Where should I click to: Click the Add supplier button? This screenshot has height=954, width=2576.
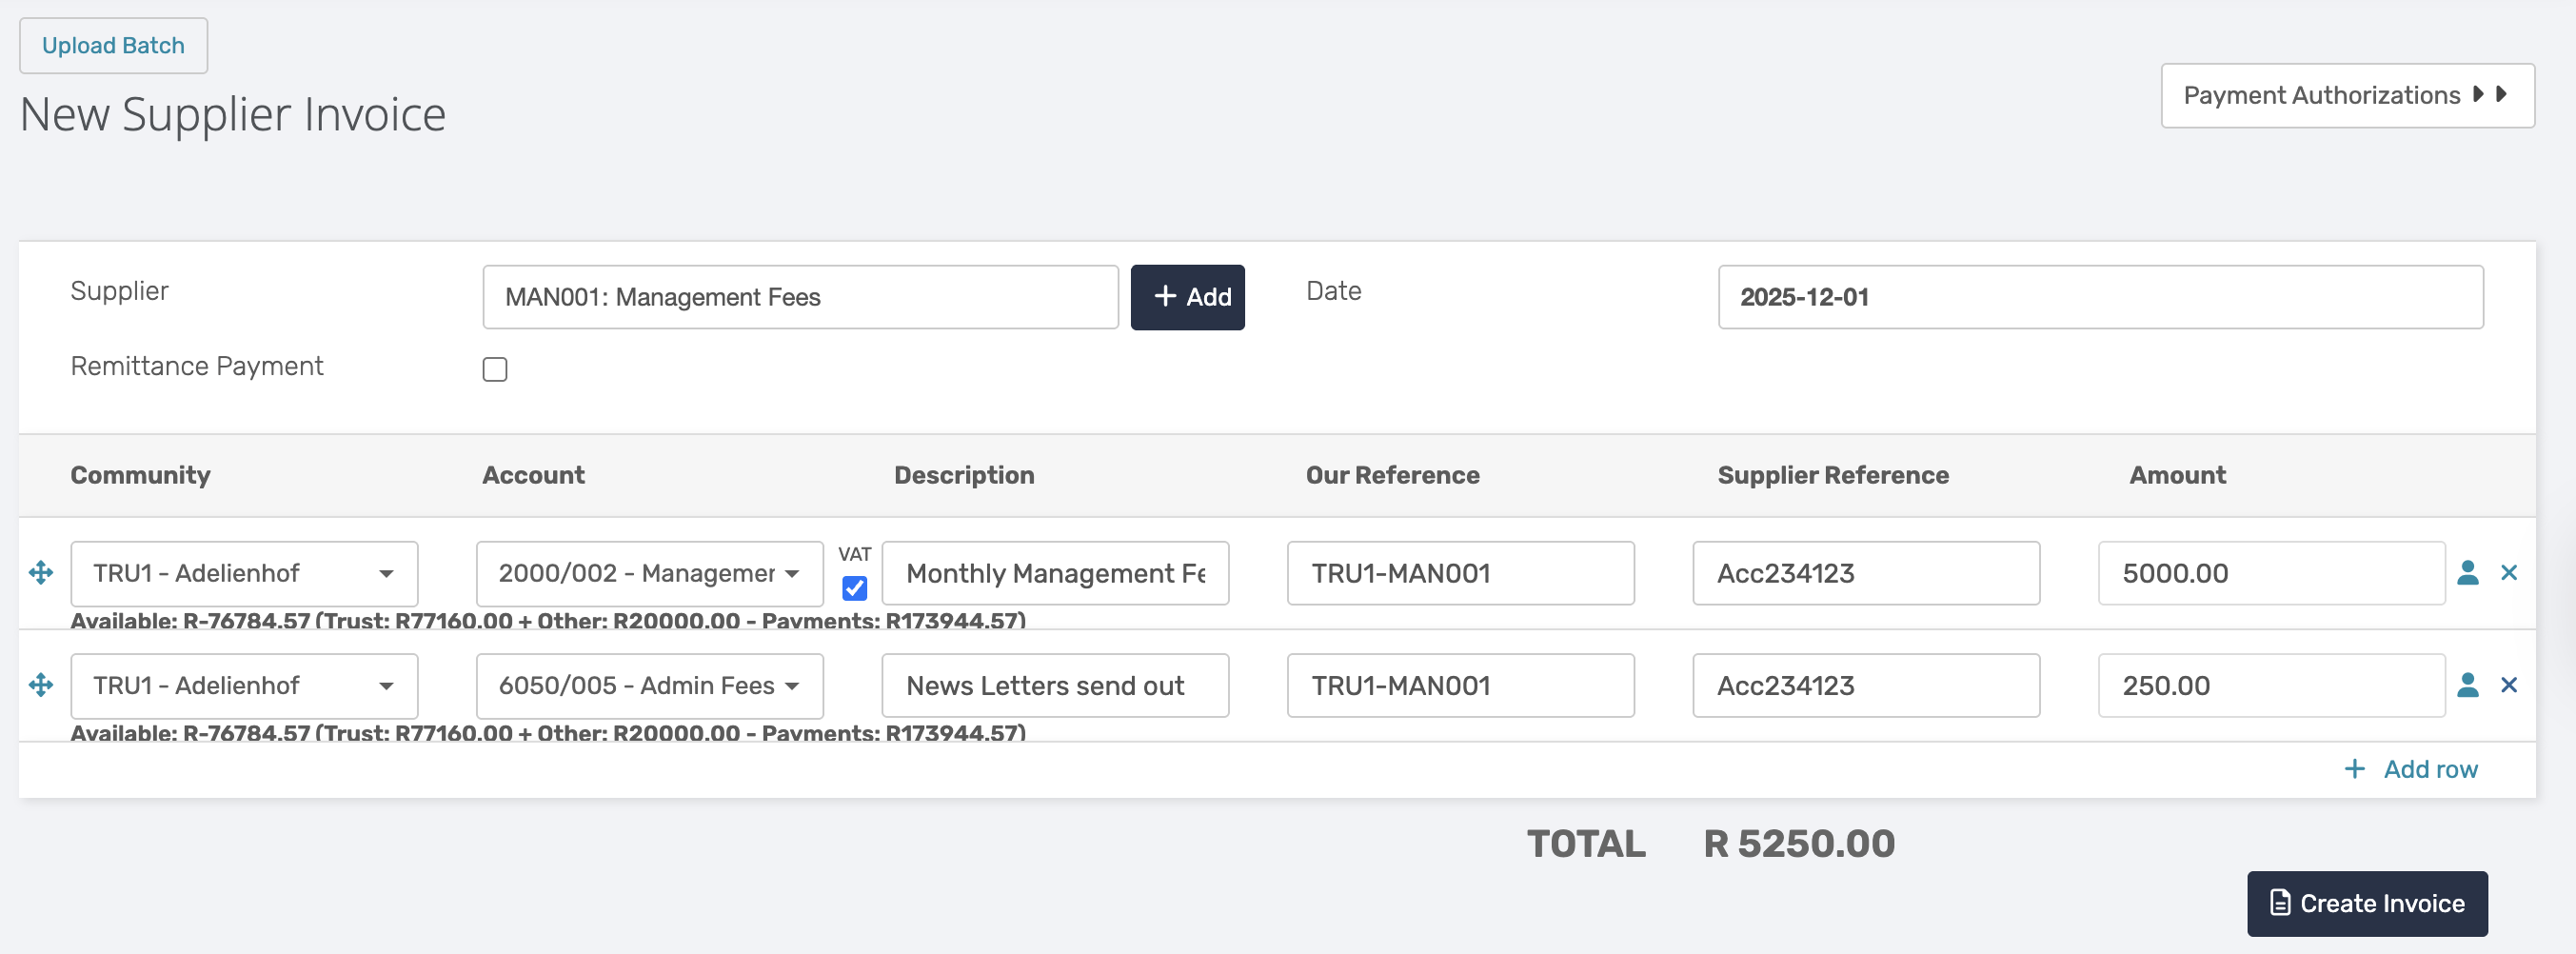(x=1187, y=297)
